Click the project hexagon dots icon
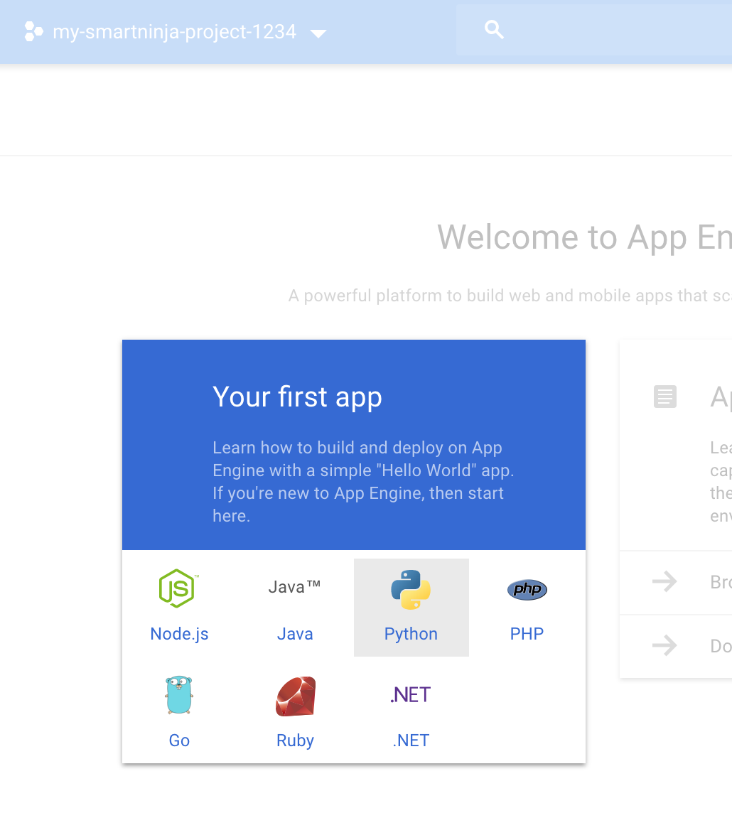732x813 pixels. pos(33,32)
